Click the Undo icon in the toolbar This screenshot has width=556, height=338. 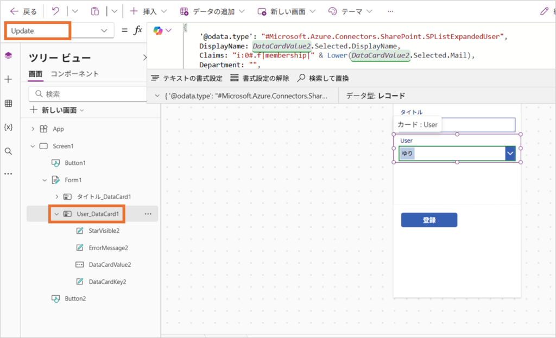[x=55, y=11]
